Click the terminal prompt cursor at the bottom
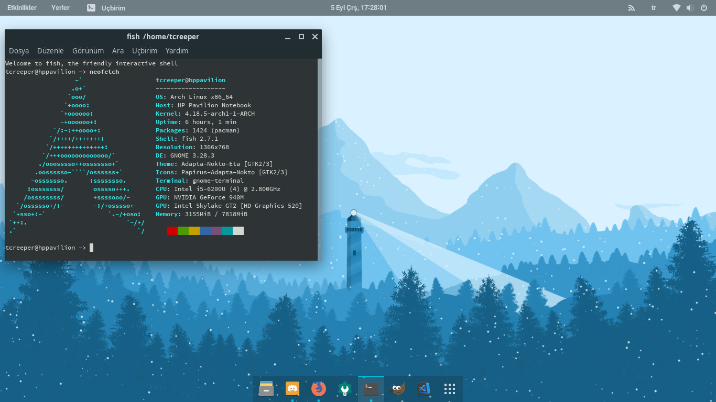 click(91, 248)
